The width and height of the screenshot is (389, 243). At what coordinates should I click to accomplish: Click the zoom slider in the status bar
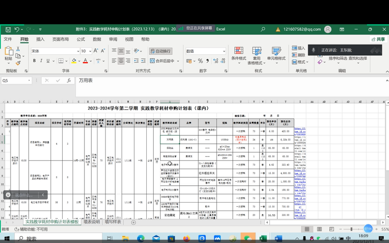[x=352, y=229]
